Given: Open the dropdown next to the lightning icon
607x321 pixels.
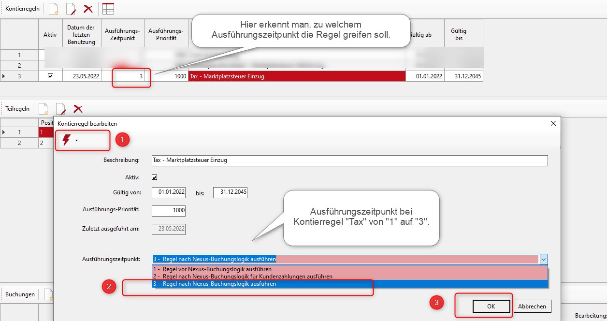Looking at the screenshot, I should (77, 140).
